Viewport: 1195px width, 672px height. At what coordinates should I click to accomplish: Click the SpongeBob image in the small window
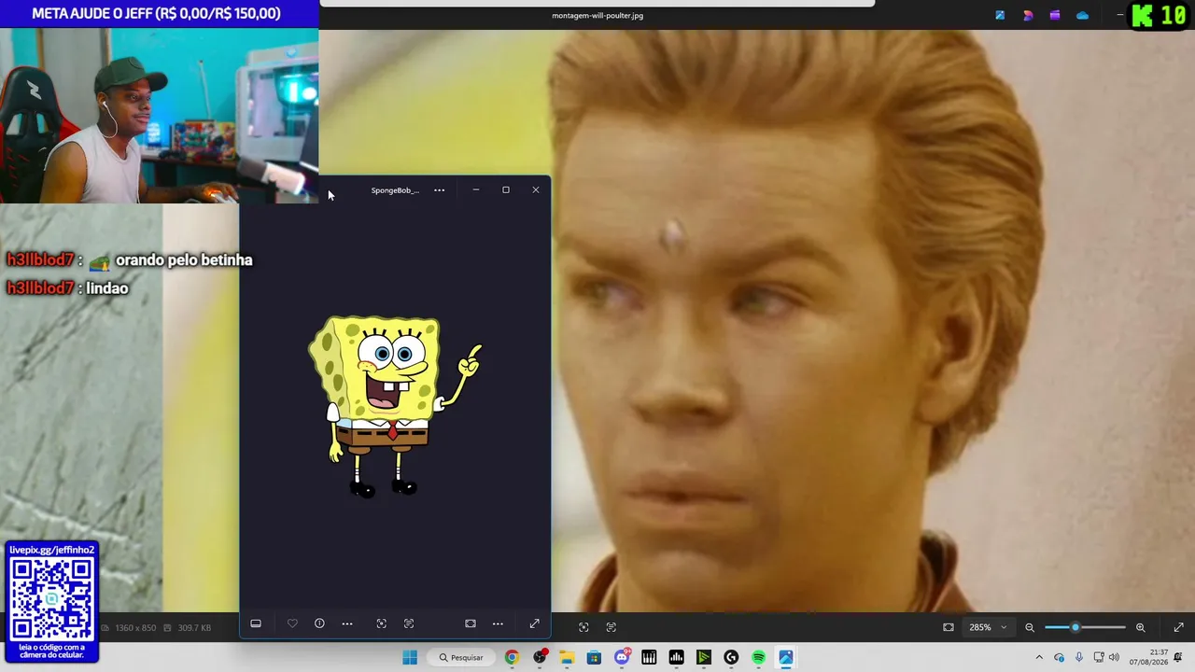(394, 406)
